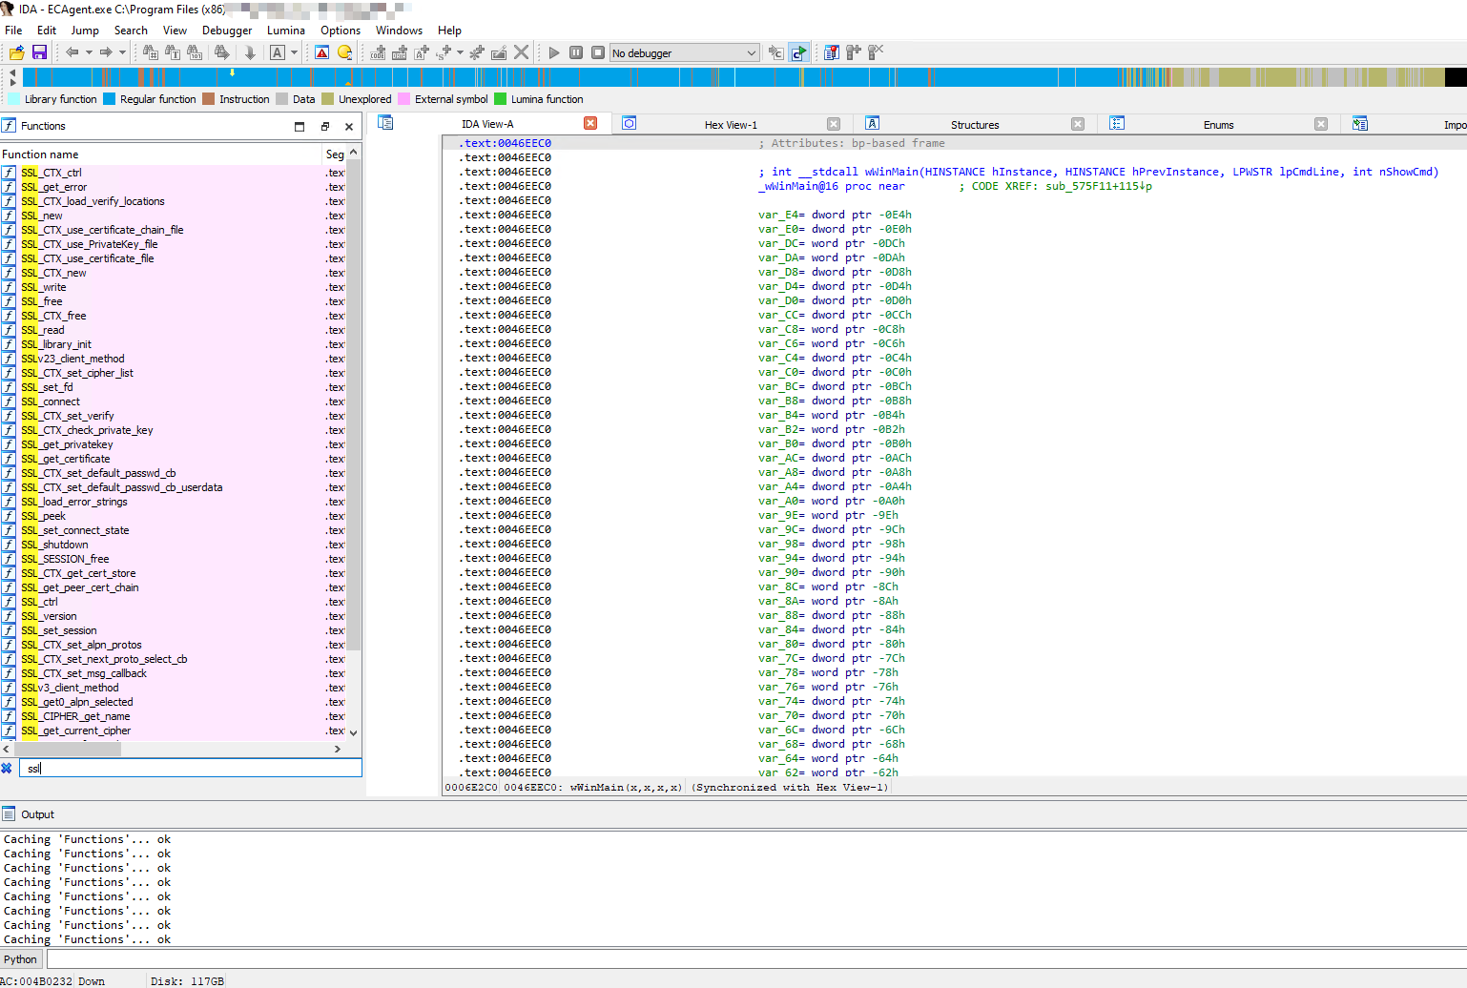Toggle the highlighted green arrow debugger icon
This screenshot has width=1467, height=988.
(799, 52)
